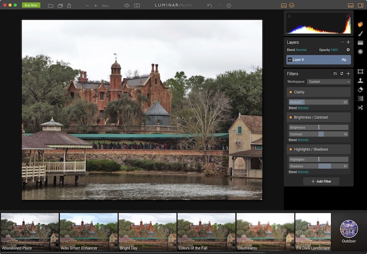Click the save filters preset icon

coord(335,74)
